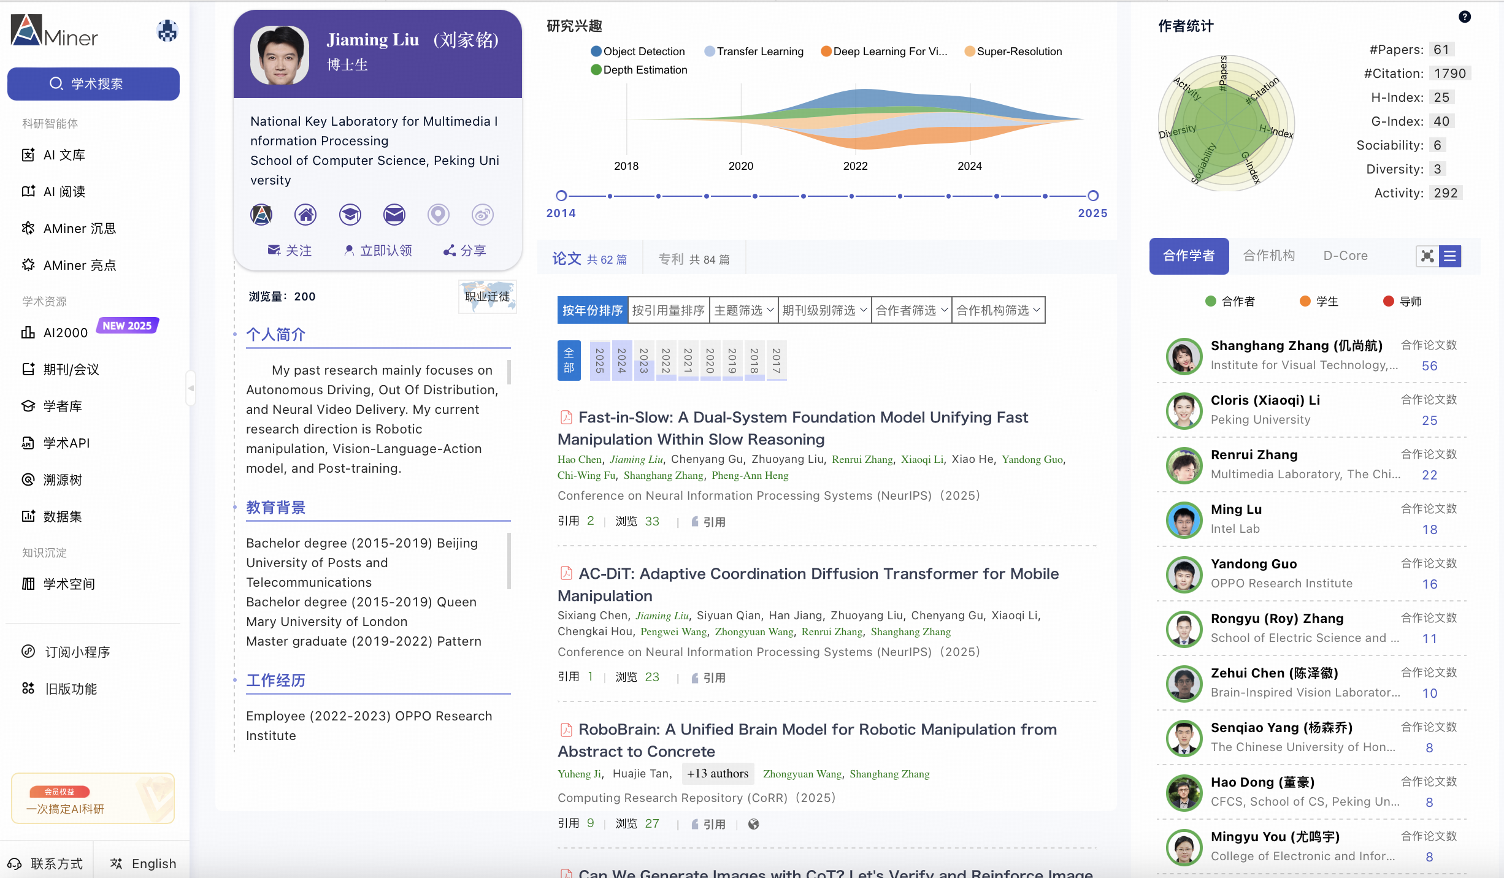Click the 2014 timeline slider handle
Image resolution: width=1504 pixels, height=878 pixels.
tap(561, 196)
